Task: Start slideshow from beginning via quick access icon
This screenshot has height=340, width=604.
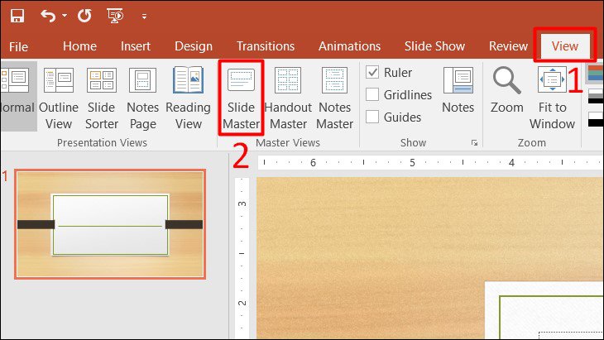Action: (115, 16)
